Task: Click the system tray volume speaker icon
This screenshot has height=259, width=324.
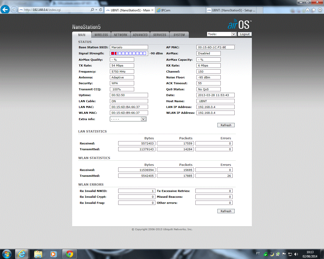Action: [296, 254]
